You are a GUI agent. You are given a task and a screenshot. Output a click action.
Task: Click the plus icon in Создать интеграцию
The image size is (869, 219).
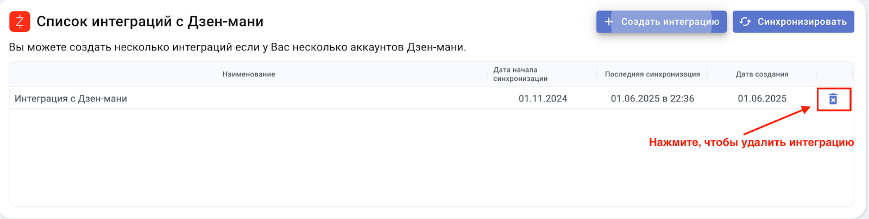tap(609, 22)
